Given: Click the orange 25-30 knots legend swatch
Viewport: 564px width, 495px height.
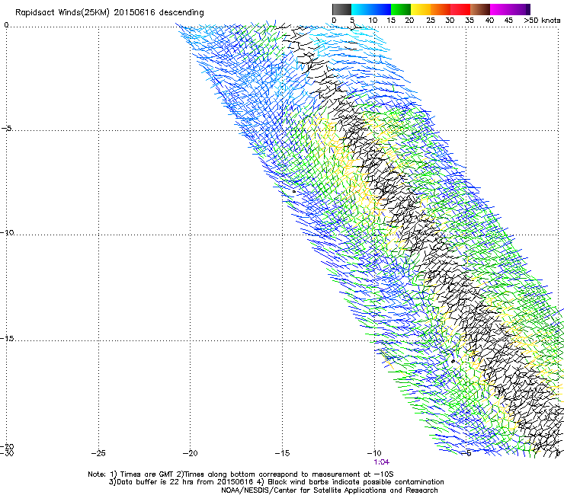Looking at the screenshot, I should (441, 9).
